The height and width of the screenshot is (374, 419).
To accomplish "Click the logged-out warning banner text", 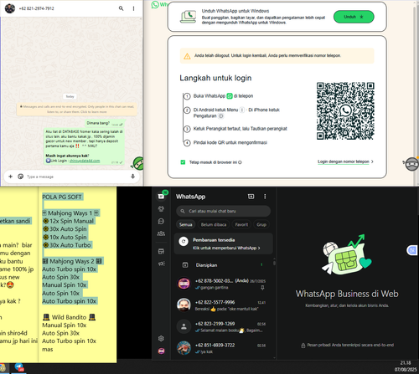I will pyautogui.click(x=267, y=55).
